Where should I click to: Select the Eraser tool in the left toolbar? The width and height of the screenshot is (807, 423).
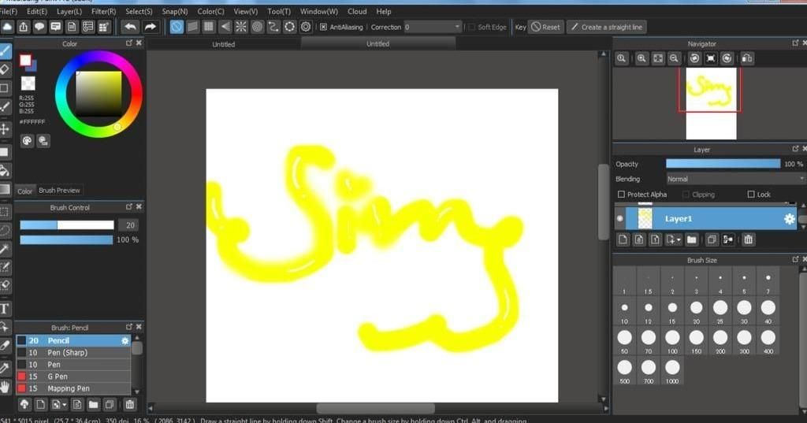(6, 69)
